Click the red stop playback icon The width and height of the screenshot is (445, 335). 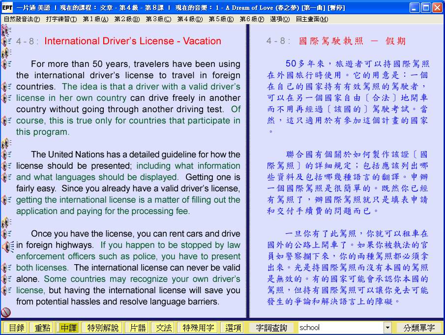click(6, 312)
